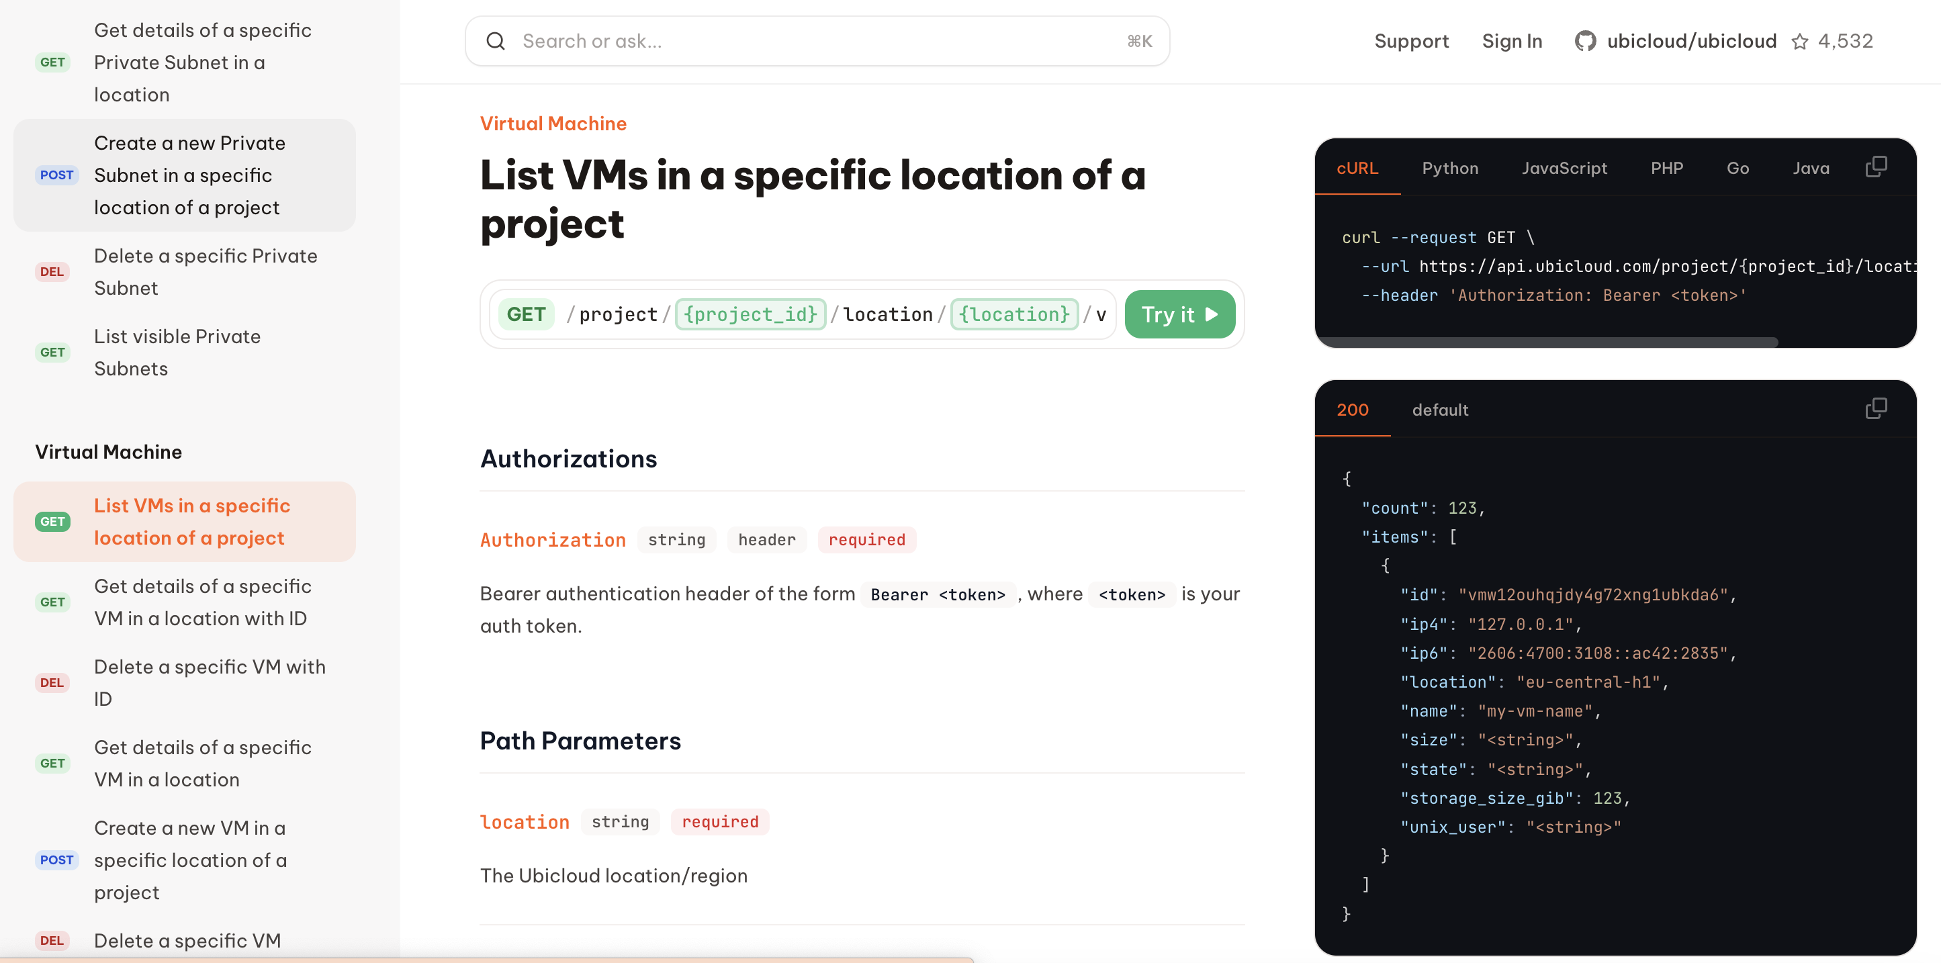Image resolution: width=1941 pixels, height=963 pixels.
Task: Click the Virtual Machine sidebar section heading
Action: point(109,452)
